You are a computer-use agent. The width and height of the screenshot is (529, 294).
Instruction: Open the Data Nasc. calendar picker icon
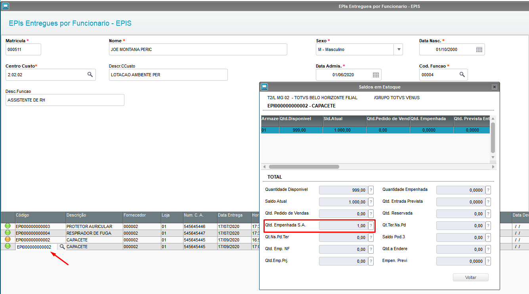479,49
